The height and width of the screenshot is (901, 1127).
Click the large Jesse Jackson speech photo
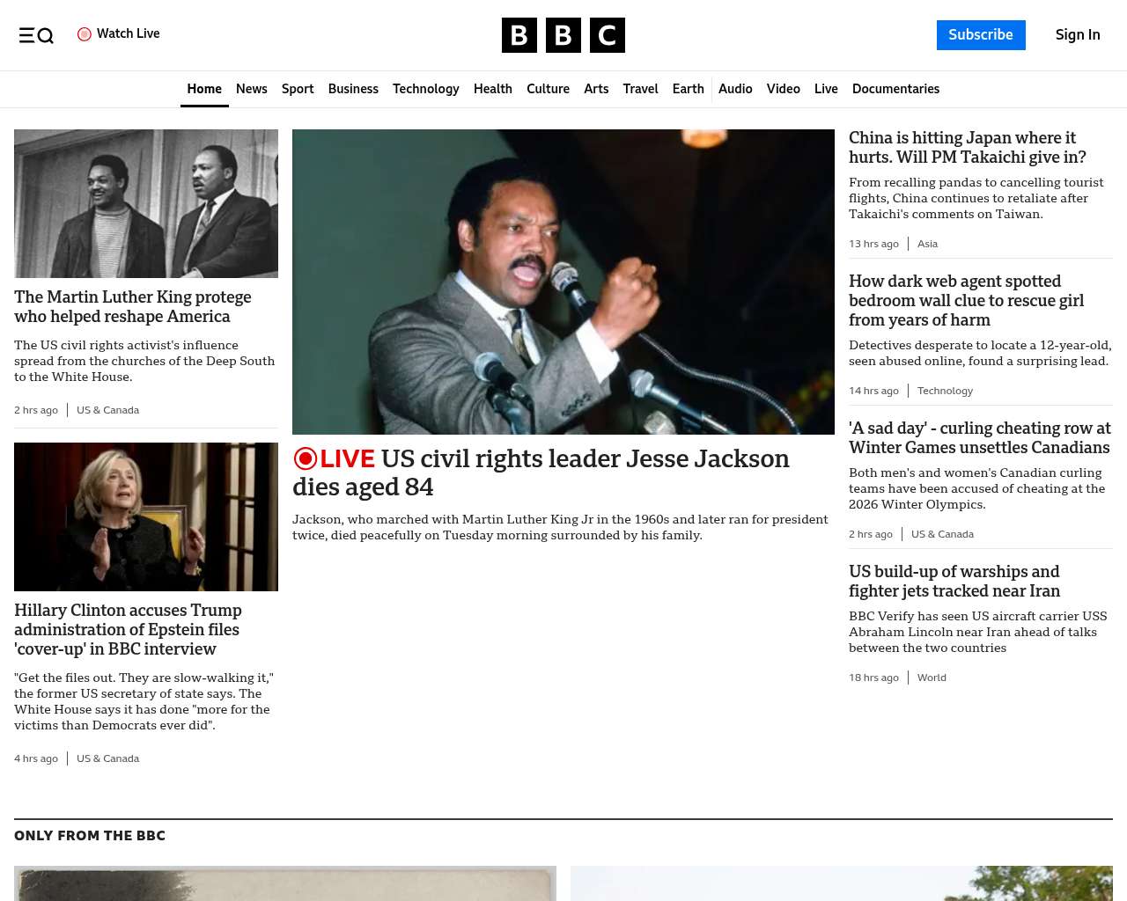[x=563, y=282]
